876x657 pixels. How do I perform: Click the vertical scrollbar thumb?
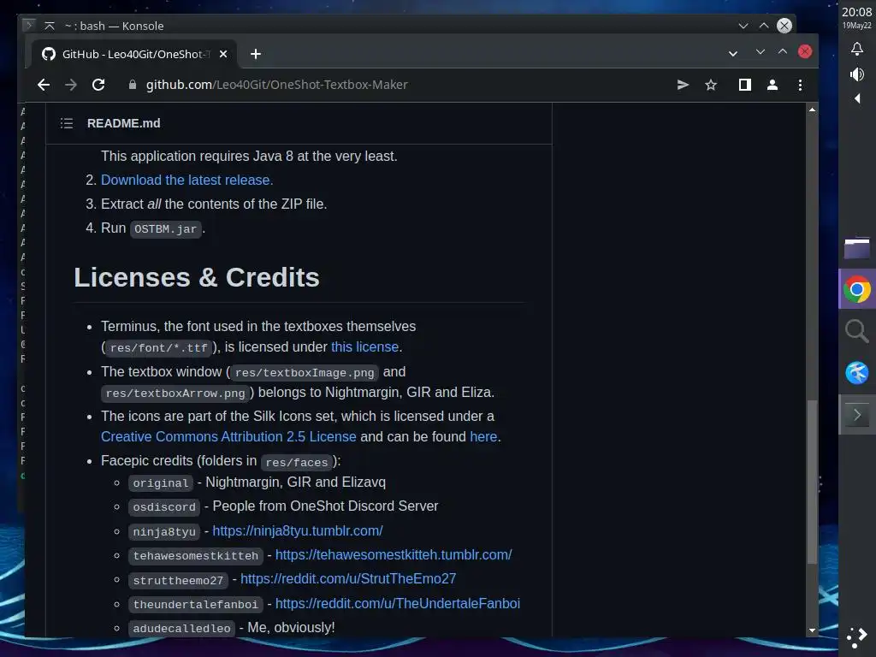click(x=813, y=482)
